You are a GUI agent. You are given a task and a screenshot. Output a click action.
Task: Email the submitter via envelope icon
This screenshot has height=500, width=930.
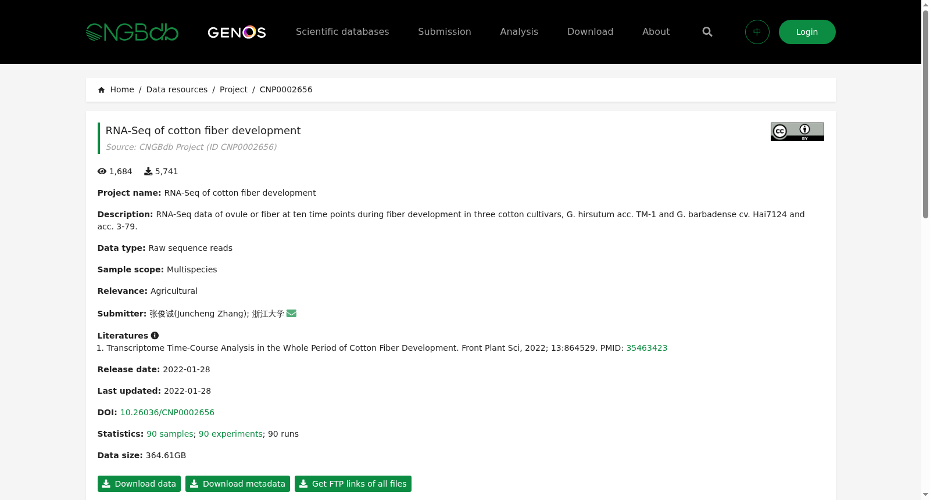[292, 314]
